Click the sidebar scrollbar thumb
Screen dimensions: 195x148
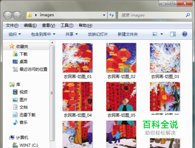52,93
